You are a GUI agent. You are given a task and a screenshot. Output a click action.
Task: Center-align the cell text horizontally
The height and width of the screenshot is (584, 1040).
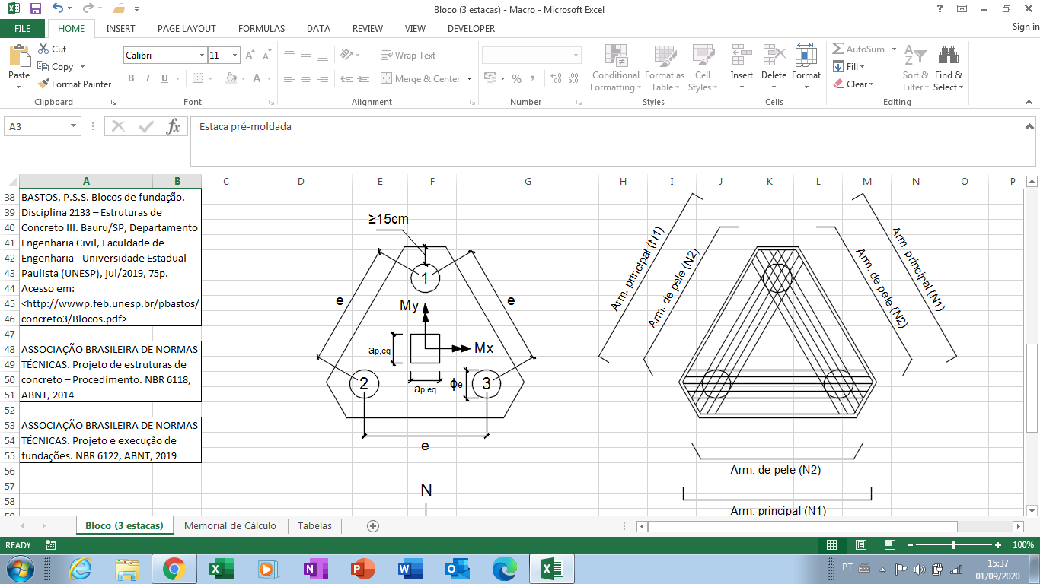click(306, 78)
